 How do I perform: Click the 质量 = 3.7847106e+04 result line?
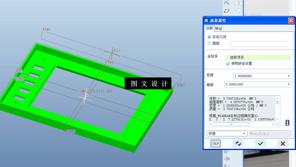(x=232, y=109)
